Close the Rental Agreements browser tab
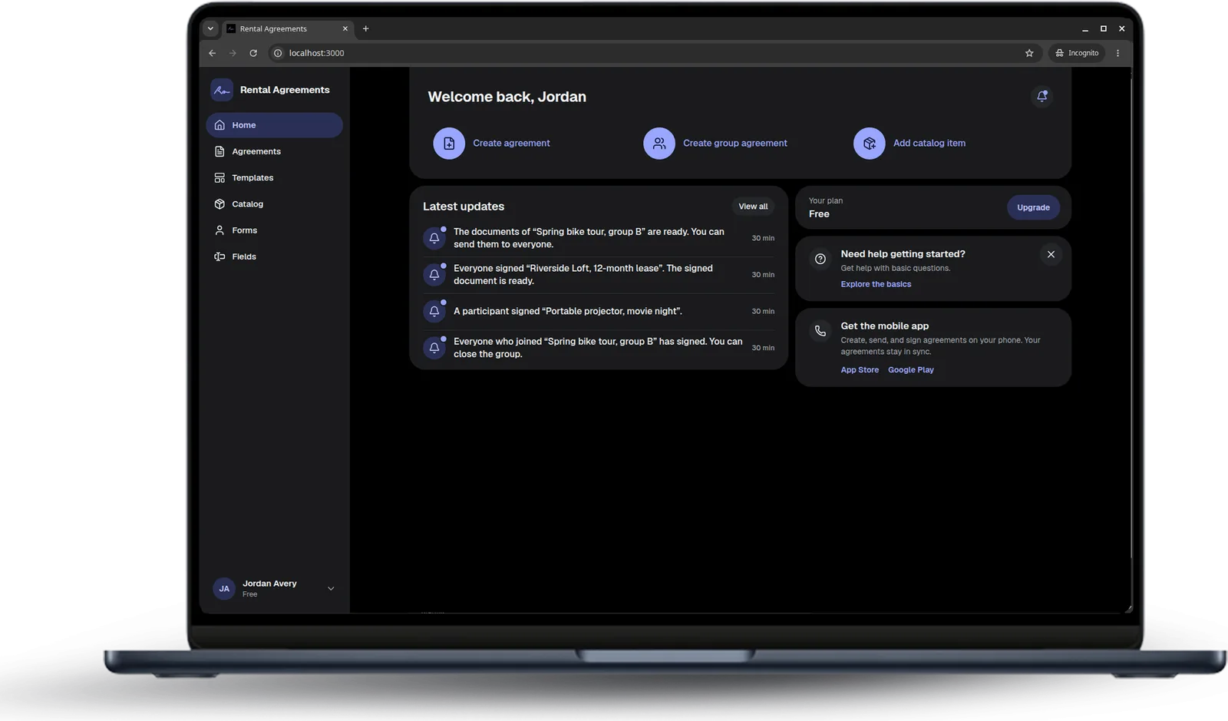Viewport: 1228px width, 721px height. [345, 28]
